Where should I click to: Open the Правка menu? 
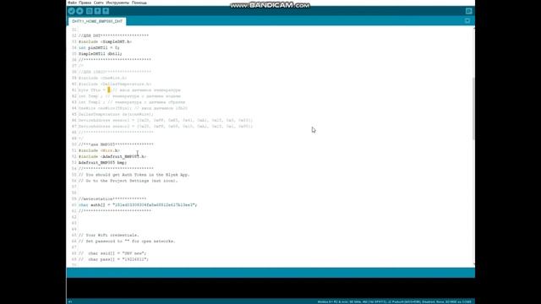coord(85,3)
